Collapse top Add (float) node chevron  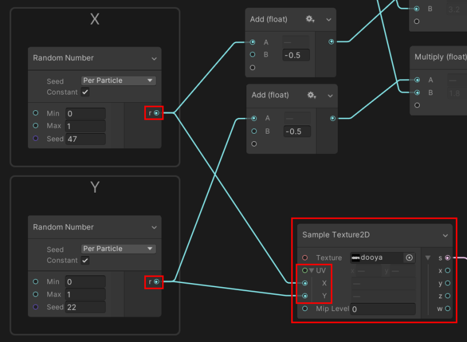pyautogui.click(x=329, y=20)
